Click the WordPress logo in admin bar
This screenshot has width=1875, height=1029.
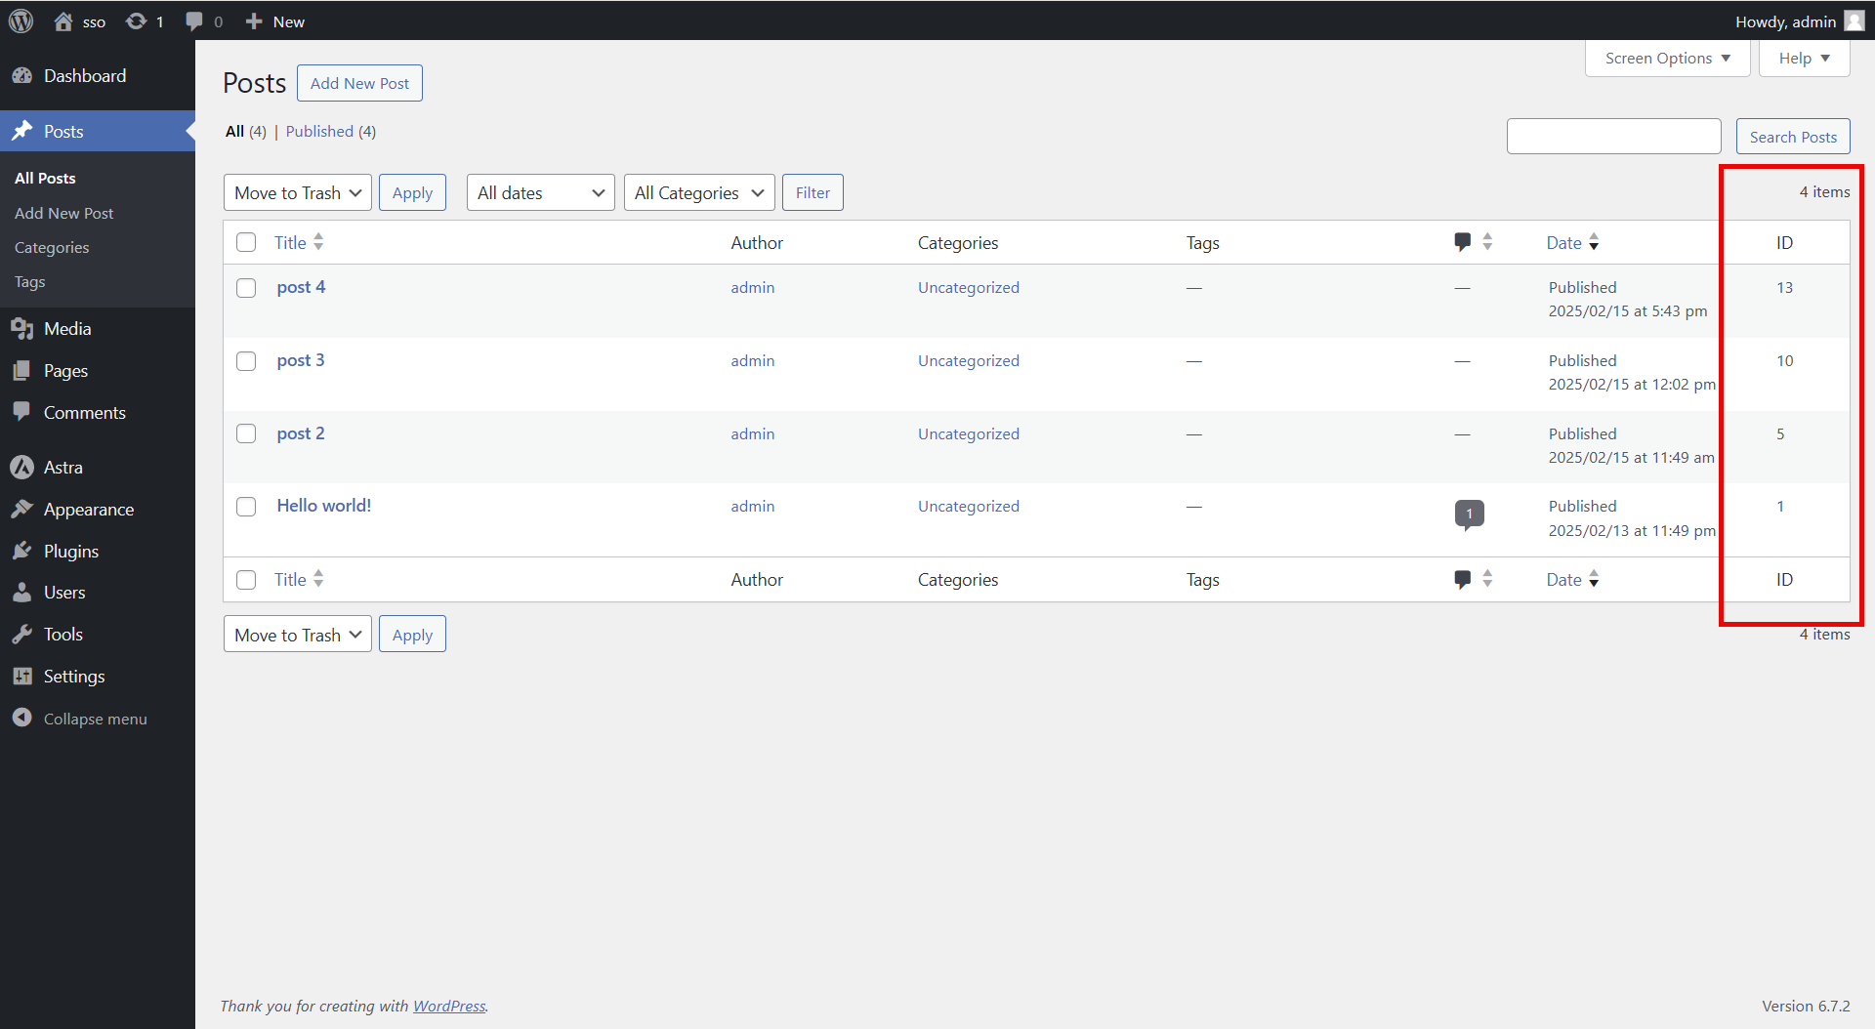tap(21, 21)
